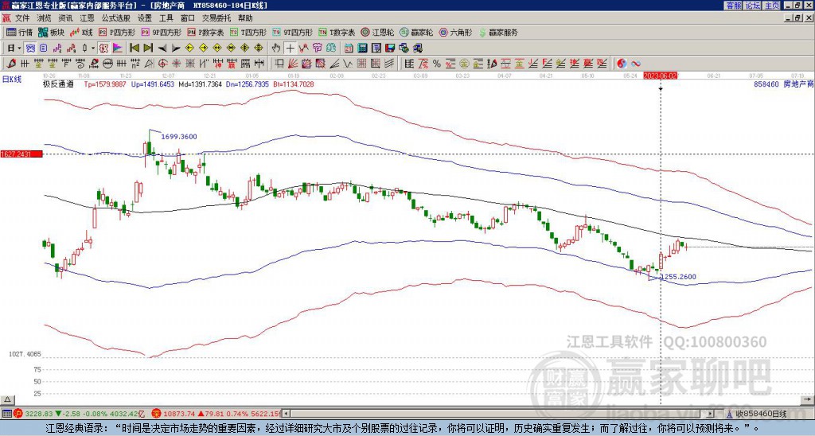Image resolution: width=815 pixels, height=436 pixels.
Task: Click the 1699.3600 high price label
Action: coord(179,137)
